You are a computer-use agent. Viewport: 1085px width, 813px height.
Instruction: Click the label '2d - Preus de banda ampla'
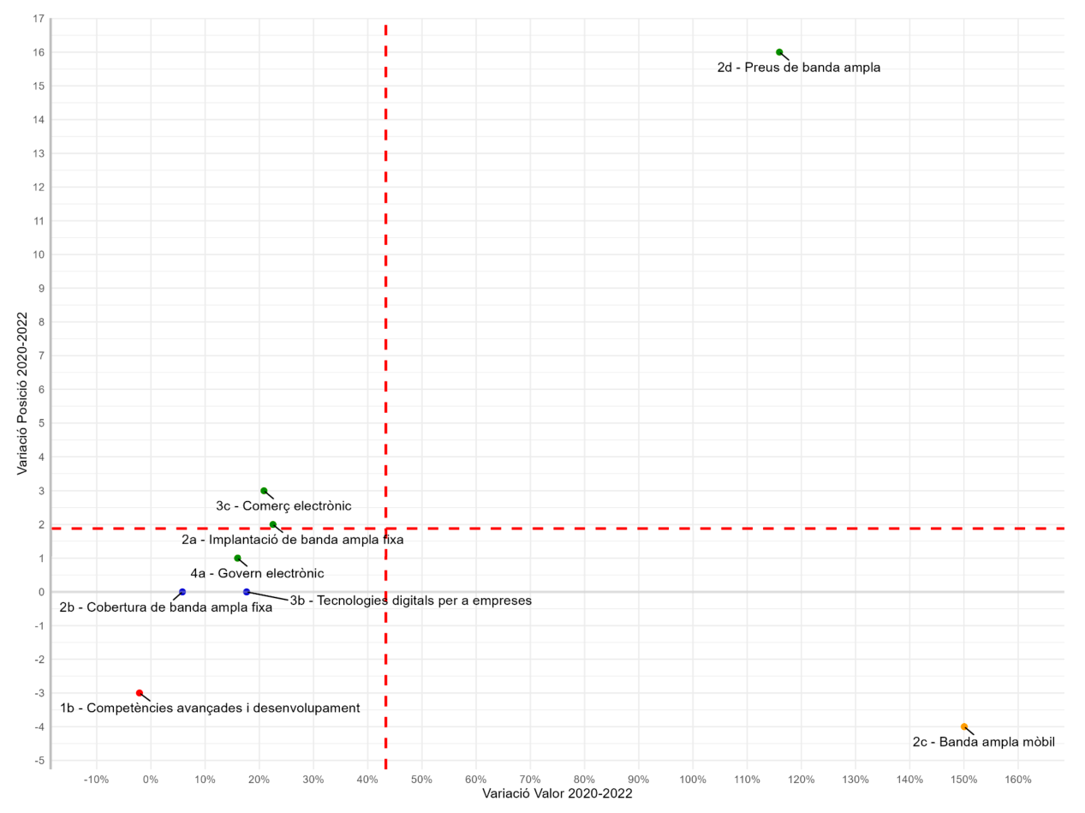click(799, 68)
